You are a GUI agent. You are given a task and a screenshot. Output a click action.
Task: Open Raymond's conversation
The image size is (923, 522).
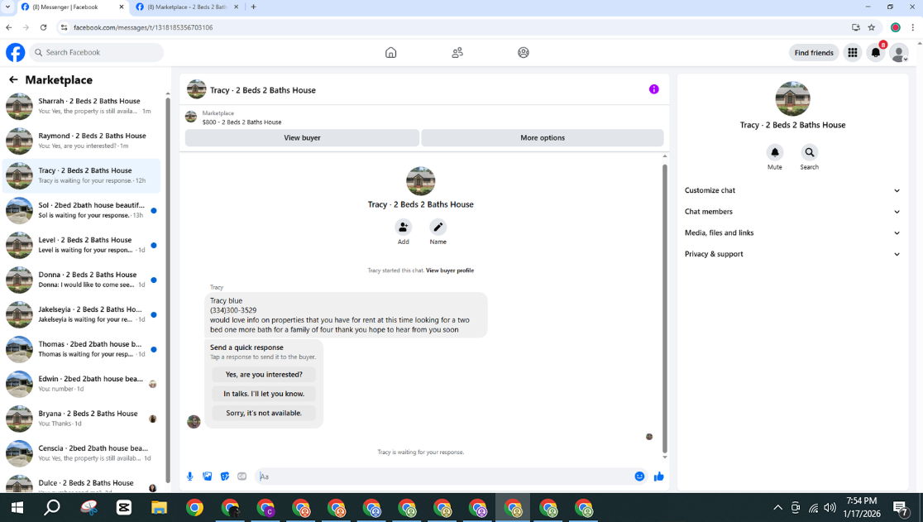tap(81, 141)
